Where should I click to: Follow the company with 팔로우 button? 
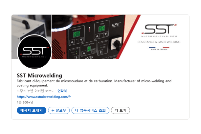coord(59,110)
